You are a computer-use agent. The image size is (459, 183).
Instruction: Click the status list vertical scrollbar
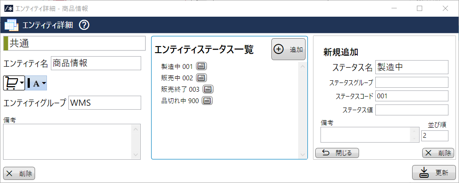coord(302,110)
